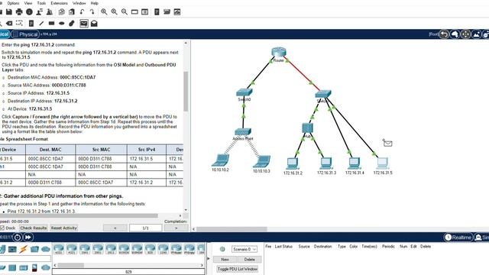The height and width of the screenshot is (275, 489).
Task: Click the New scenario button
Action: 225,260
